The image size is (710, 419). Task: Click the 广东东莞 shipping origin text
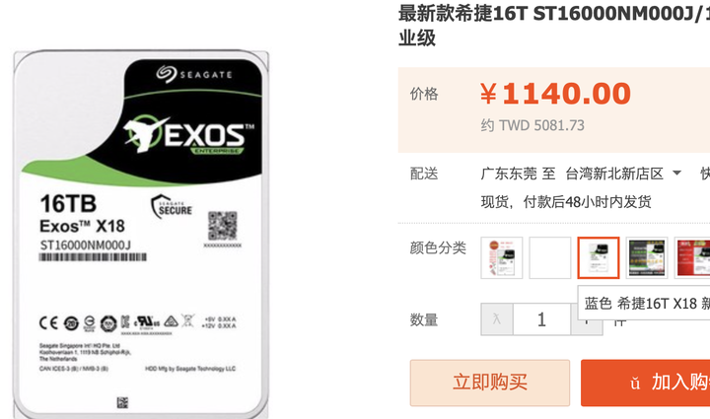click(509, 174)
